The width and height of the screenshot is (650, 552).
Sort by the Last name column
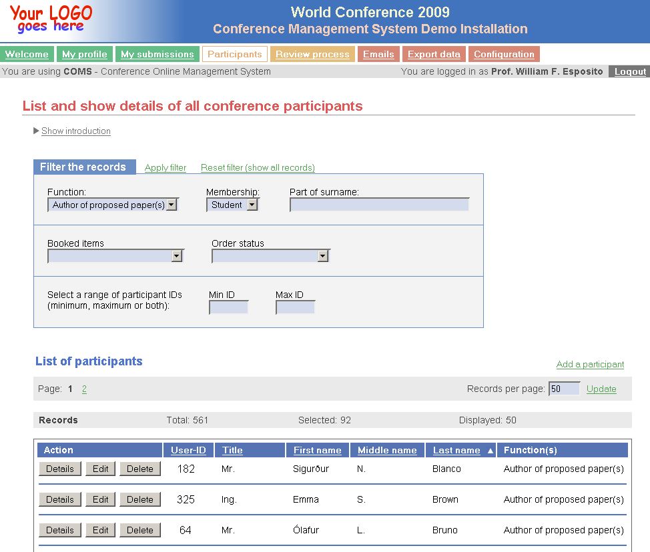456,451
